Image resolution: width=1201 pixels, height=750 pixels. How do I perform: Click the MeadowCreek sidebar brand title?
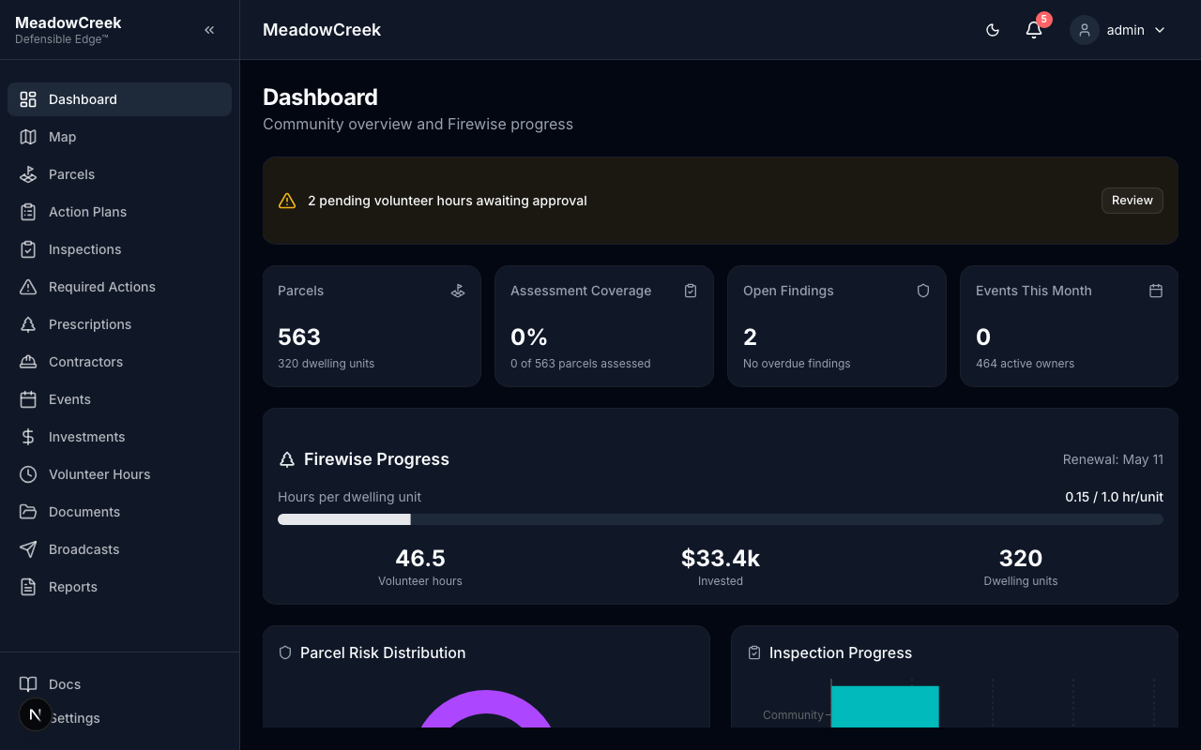point(68,22)
